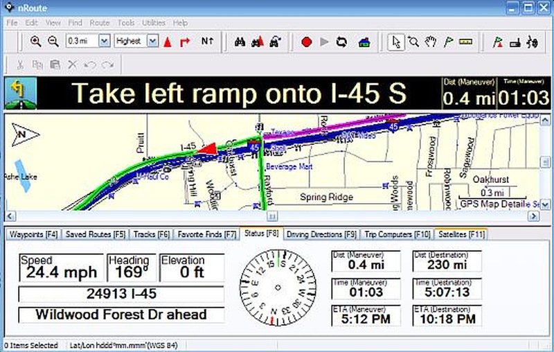
Task: Open the Help menu
Action: (180, 23)
